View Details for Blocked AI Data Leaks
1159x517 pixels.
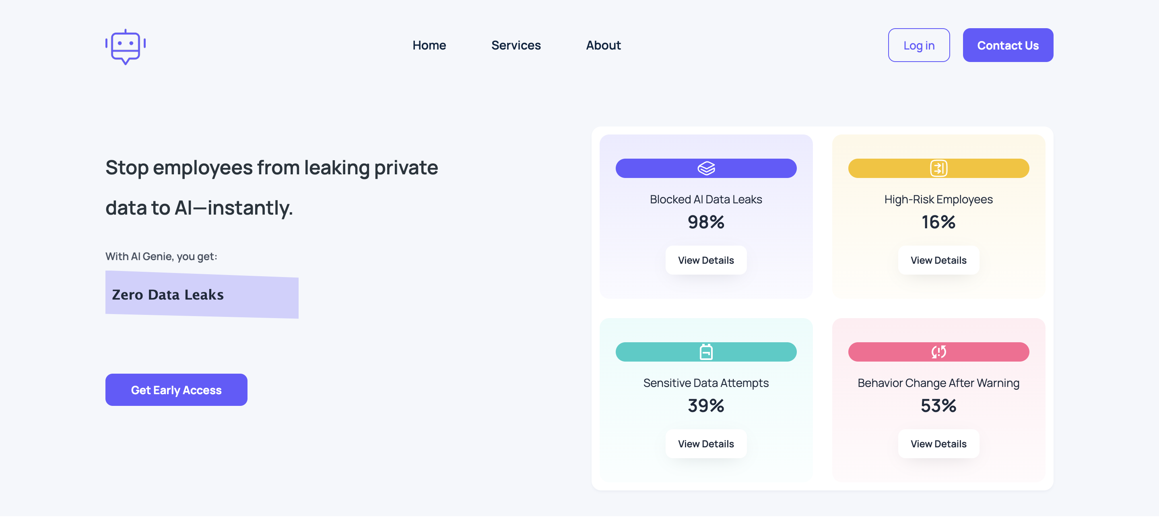[705, 260]
